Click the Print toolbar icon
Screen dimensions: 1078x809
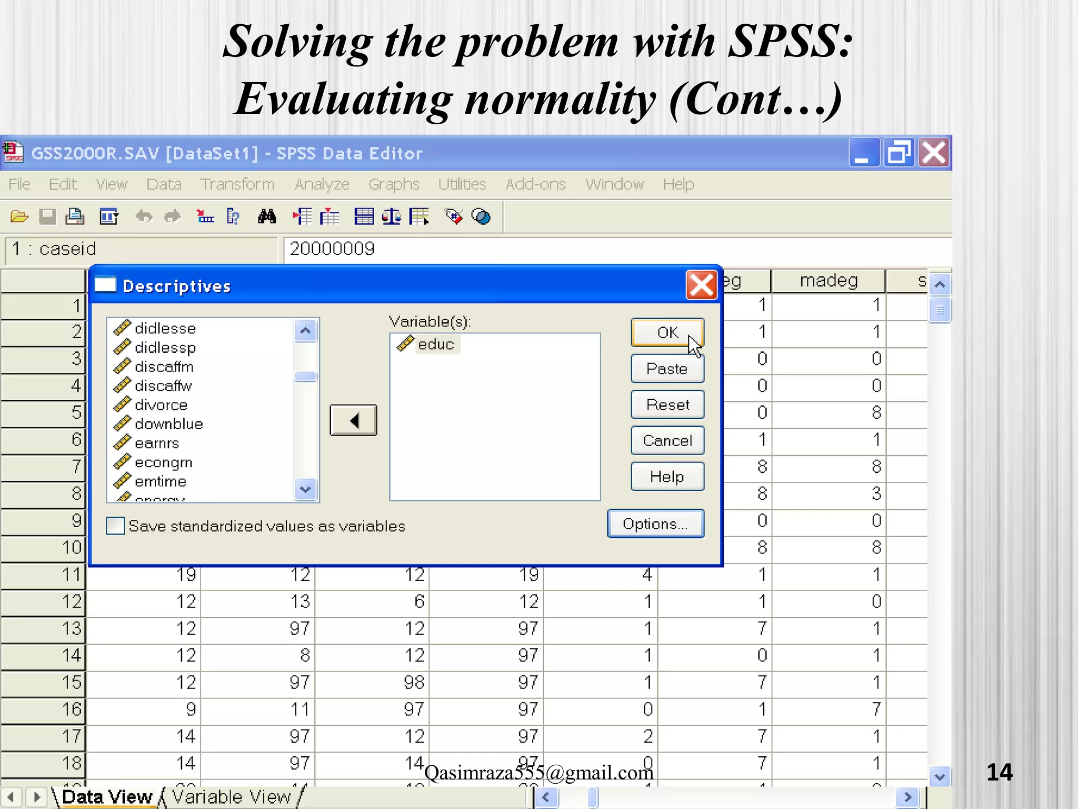tap(75, 216)
